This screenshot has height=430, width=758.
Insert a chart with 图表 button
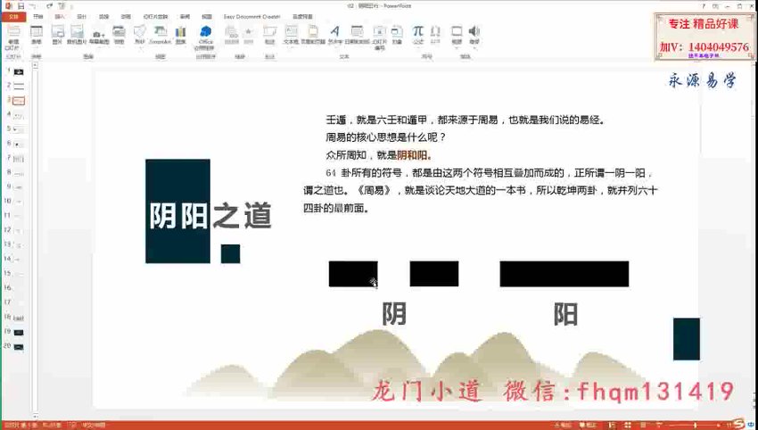pos(181,35)
